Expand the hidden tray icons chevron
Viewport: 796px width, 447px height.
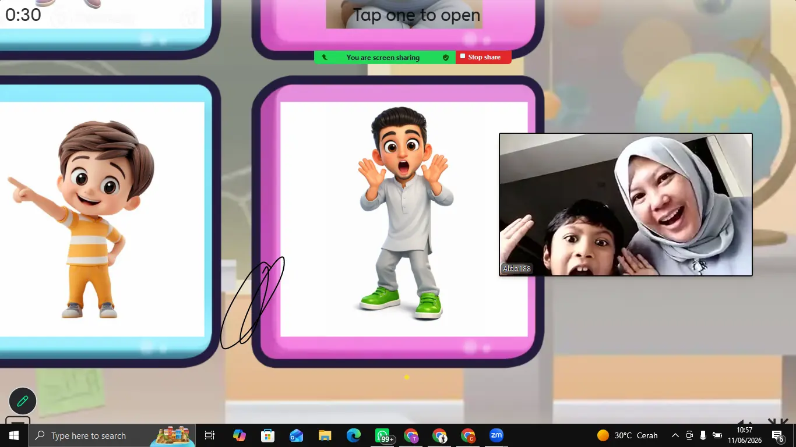coord(675,435)
